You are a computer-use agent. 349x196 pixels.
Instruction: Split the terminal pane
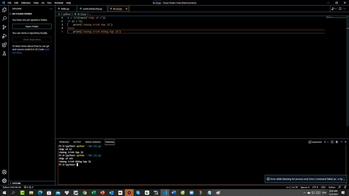tap(332, 142)
